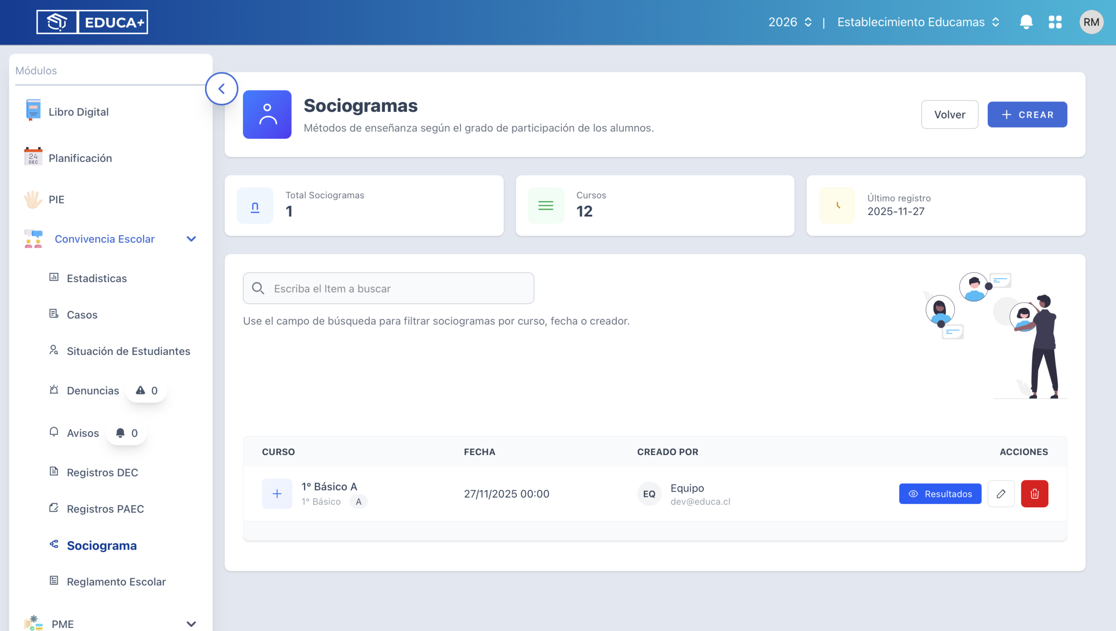Expand the 1° Básico A row
The image size is (1116, 631).
pyautogui.click(x=277, y=494)
